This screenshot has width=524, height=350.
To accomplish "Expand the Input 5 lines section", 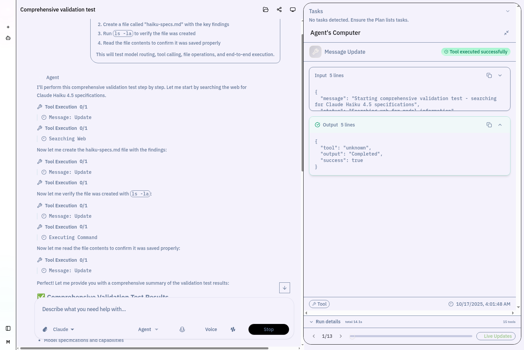I will point(500,75).
